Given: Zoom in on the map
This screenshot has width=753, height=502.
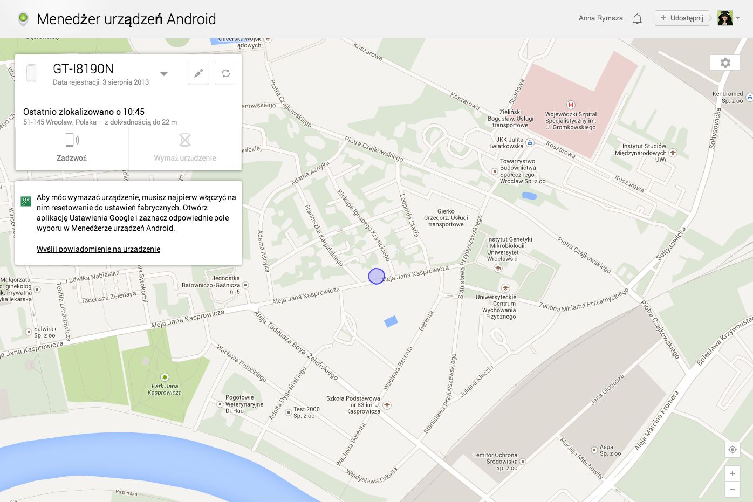Looking at the screenshot, I should pos(733,473).
